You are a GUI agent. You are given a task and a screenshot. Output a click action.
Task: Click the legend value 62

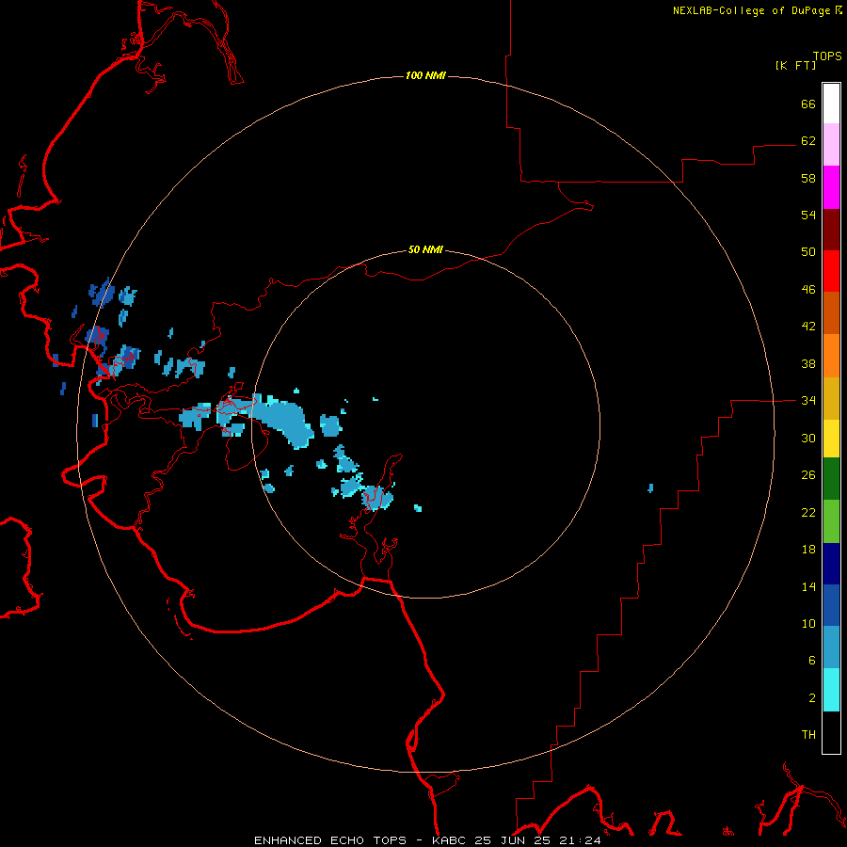(808, 141)
